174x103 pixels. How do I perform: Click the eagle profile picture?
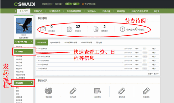coord(24,26)
